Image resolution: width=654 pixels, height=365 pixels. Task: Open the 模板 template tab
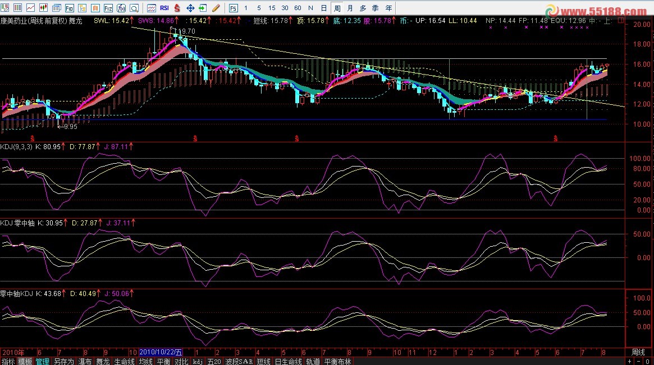(25, 361)
